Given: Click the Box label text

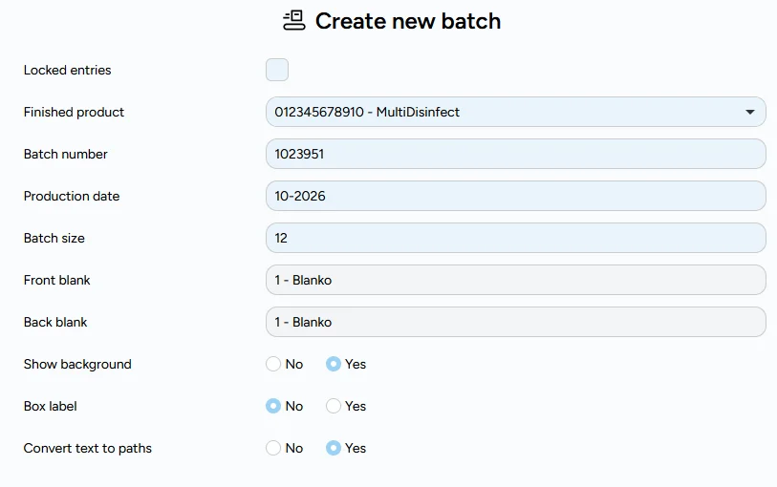Looking at the screenshot, I should coord(50,407).
